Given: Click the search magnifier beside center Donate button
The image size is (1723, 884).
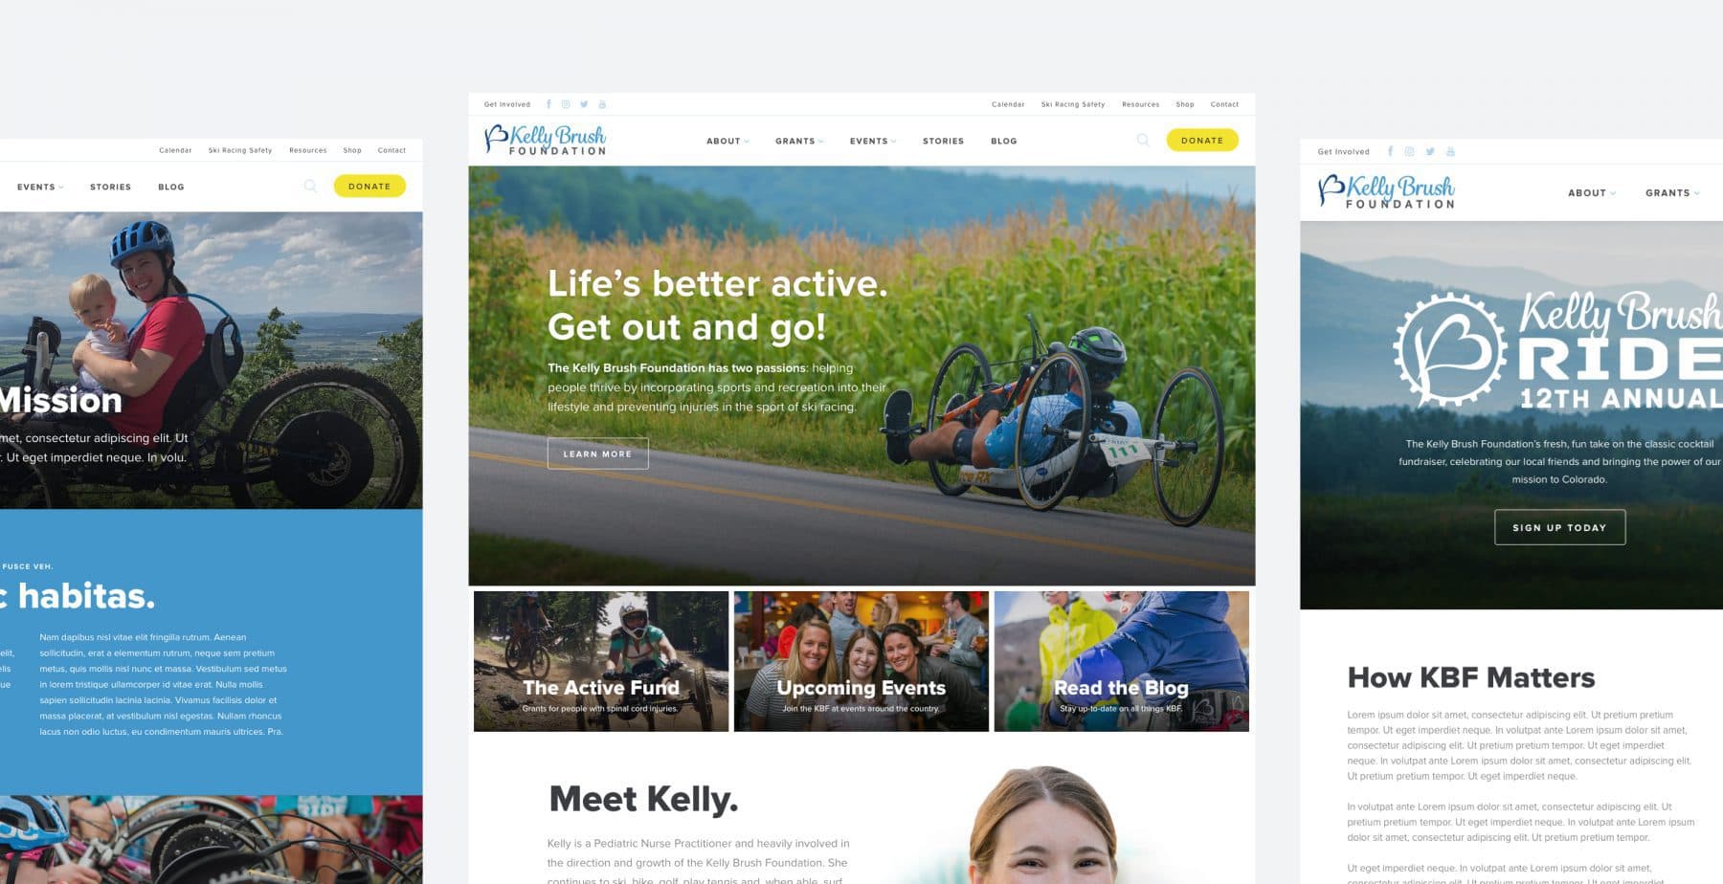Looking at the screenshot, I should point(1143,140).
